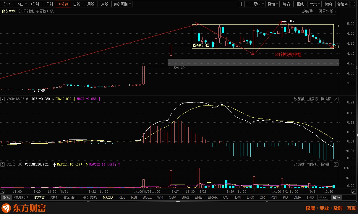358x214 pixels.
Task: Click 换指标 in VOL panel
Action: pos(326,164)
